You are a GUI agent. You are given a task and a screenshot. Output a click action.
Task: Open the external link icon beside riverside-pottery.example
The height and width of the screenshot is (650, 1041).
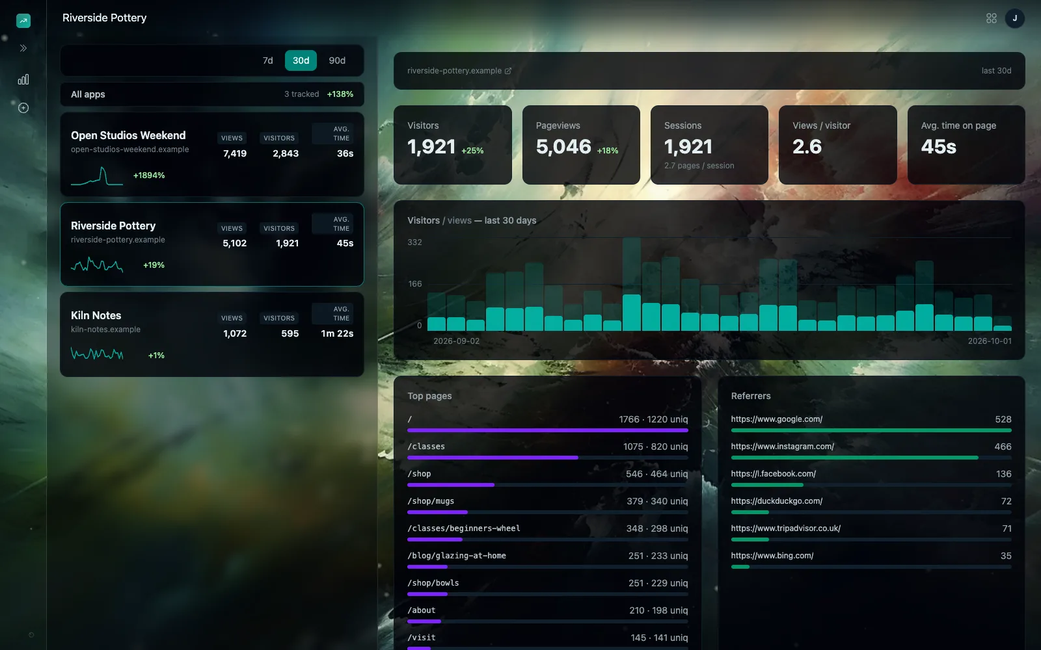[508, 71]
